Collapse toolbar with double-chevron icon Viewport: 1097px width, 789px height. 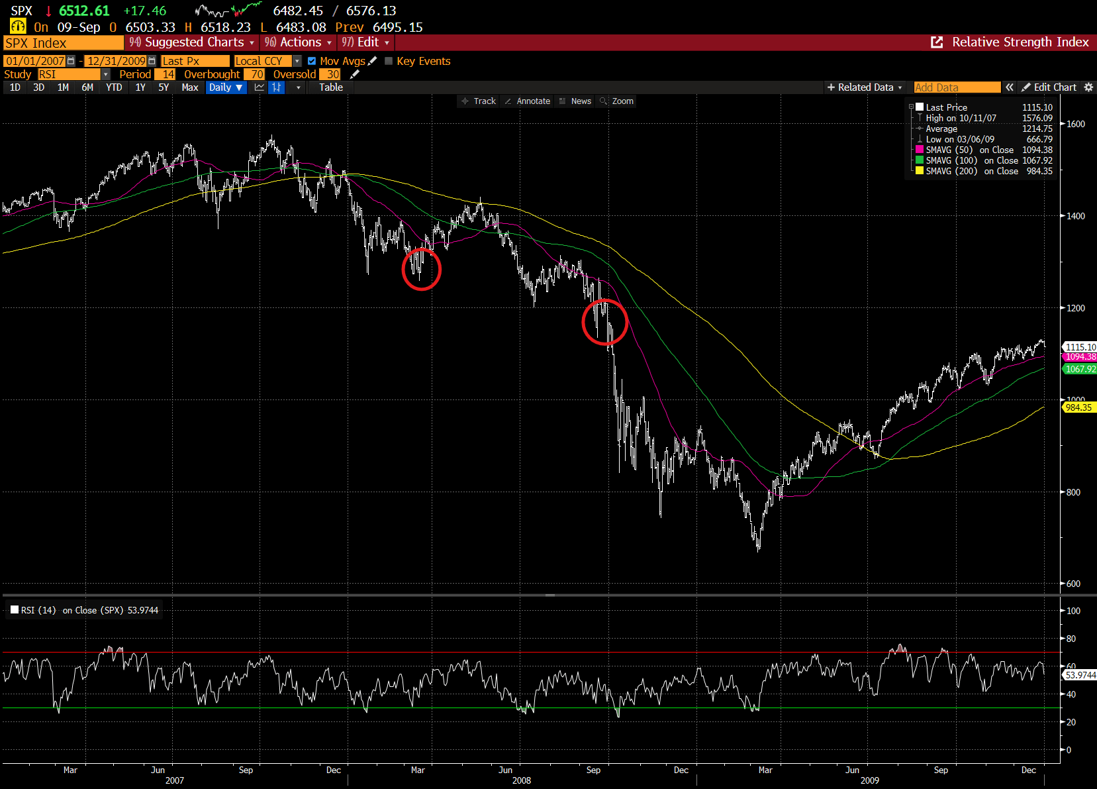pyautogui.click(x=1009, y=87)
